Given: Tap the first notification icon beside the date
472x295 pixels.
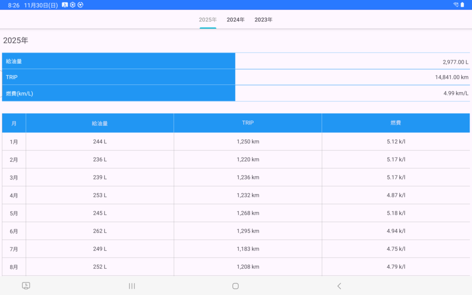Looking at the screenshot, I should 65,5.
